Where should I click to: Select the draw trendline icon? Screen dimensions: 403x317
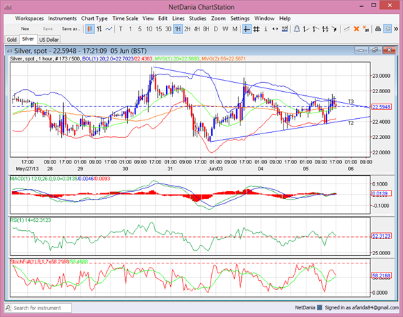[x=347, y=29]
